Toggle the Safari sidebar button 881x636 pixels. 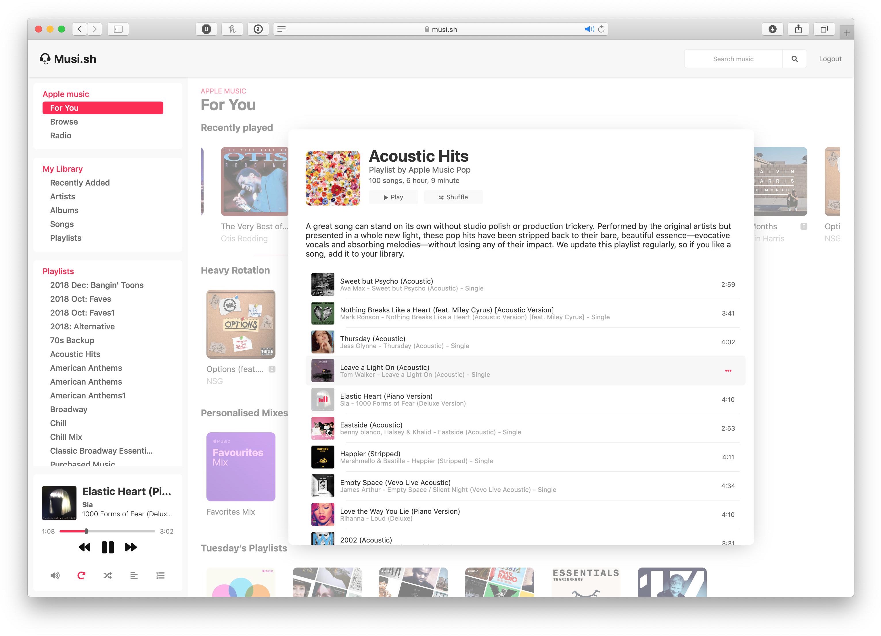118,29
